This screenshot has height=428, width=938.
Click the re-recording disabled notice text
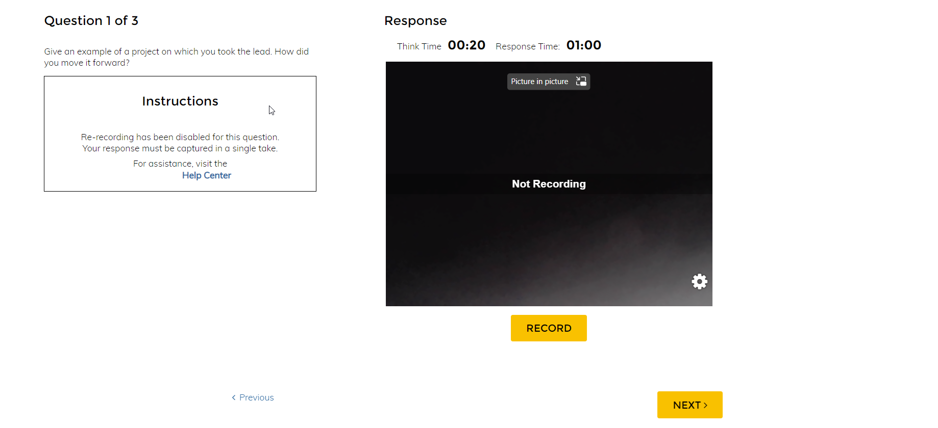(x=180, y=143)
